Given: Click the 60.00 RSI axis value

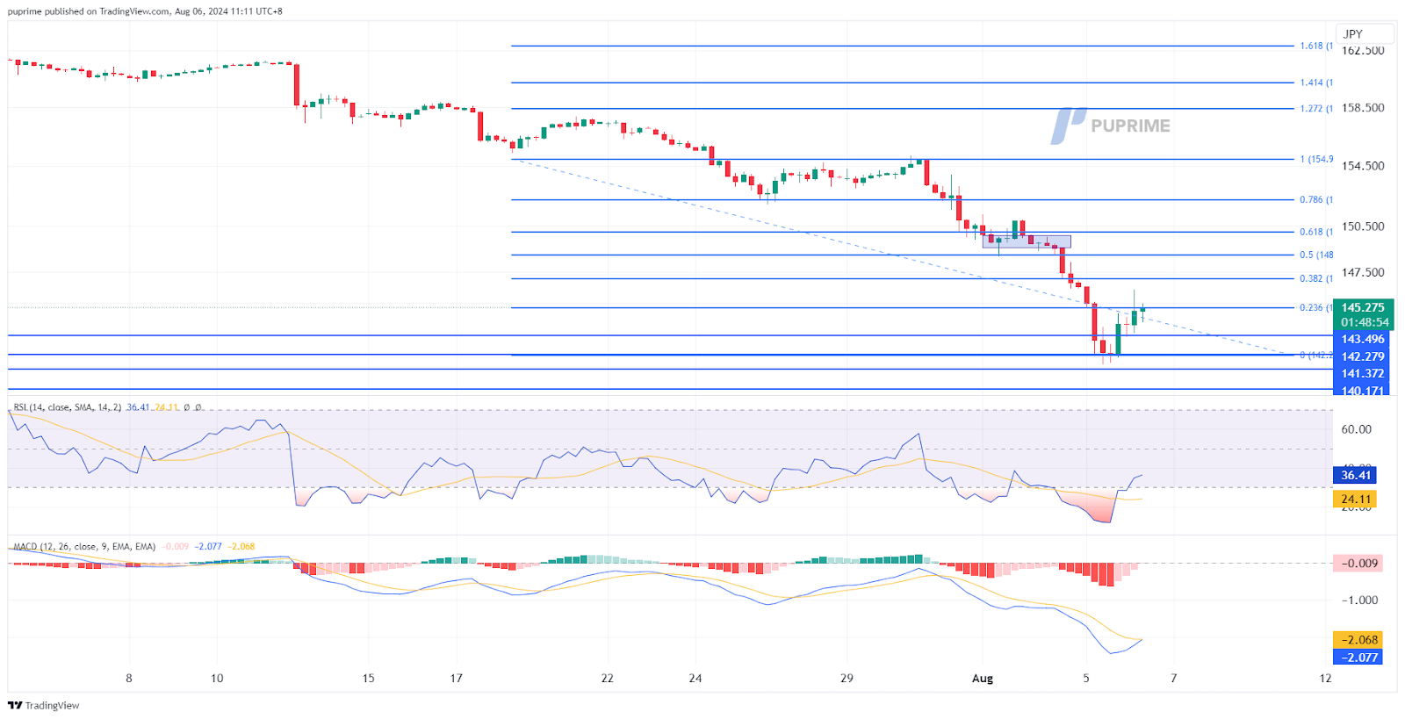Looking at the screenshot, I should 1357,429.
